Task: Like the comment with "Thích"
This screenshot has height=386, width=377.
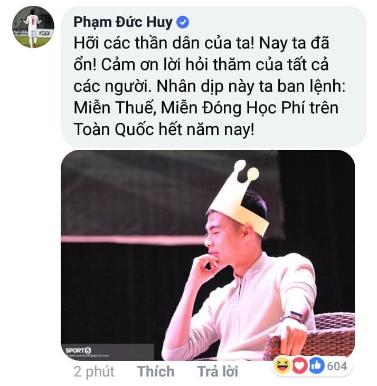Action: [x=156, y=371]
